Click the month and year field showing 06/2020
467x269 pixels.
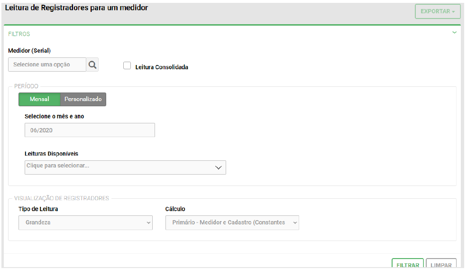pos(90,130)
